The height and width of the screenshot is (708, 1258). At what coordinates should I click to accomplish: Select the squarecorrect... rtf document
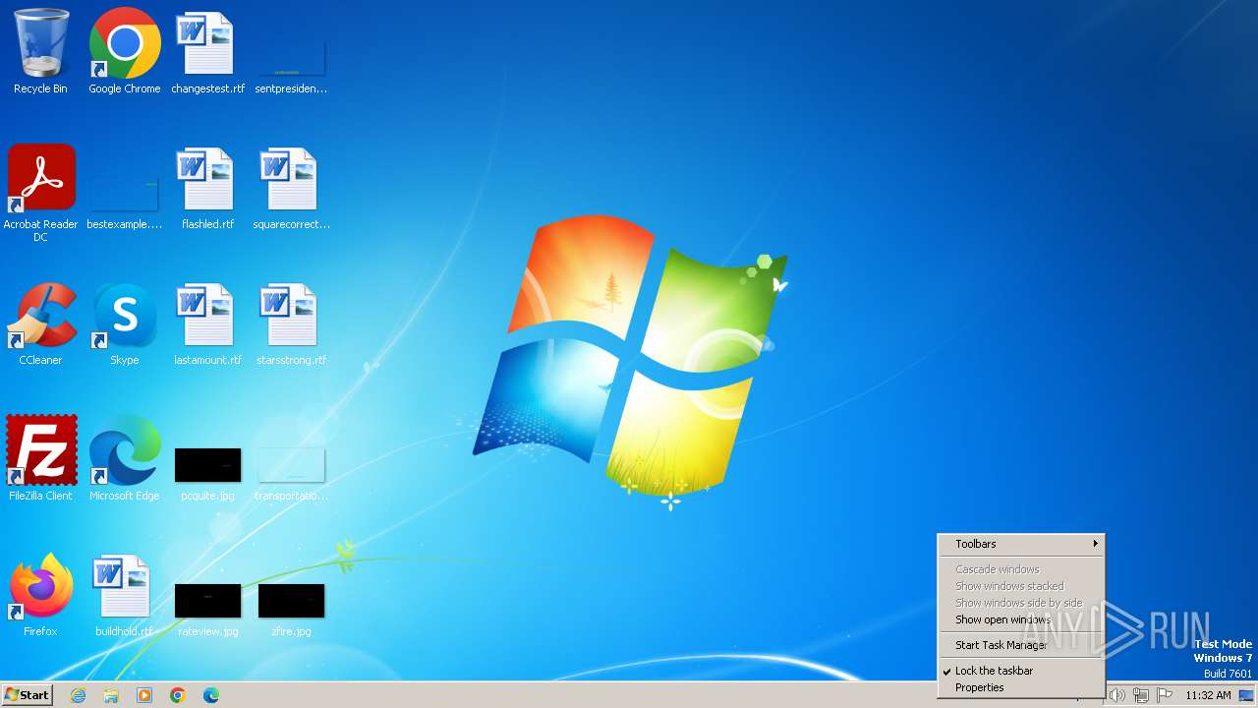[291, 188]
